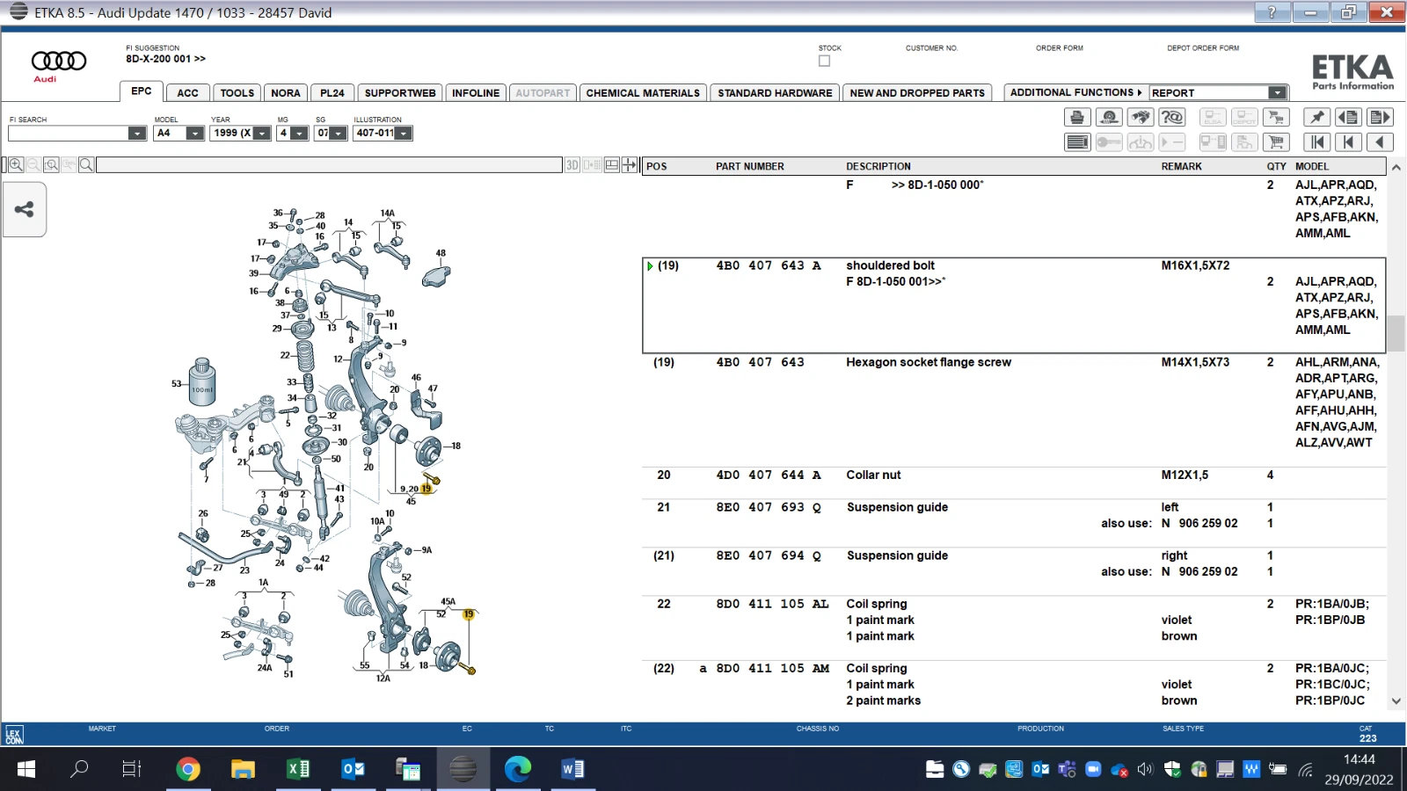Viewport: 1407px width, 791px height.
Task: Open the SG dropdown showing 07
Action: click(x=338, y=133)
